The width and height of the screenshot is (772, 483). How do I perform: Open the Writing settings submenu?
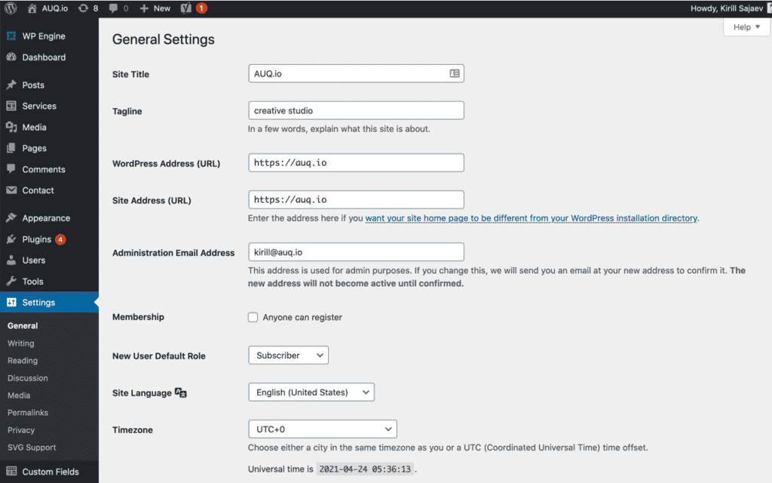click(20, 343)
